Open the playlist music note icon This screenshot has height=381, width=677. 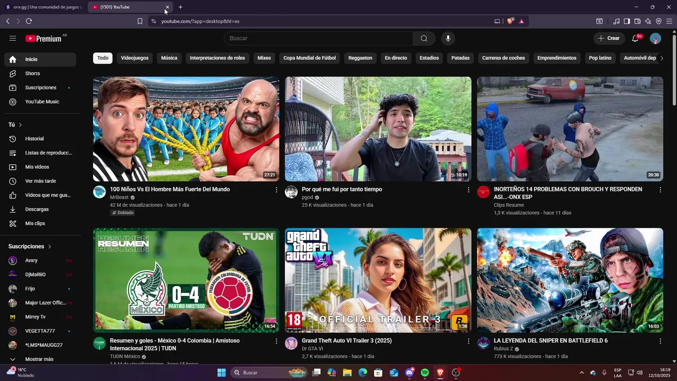pos(616,21)
